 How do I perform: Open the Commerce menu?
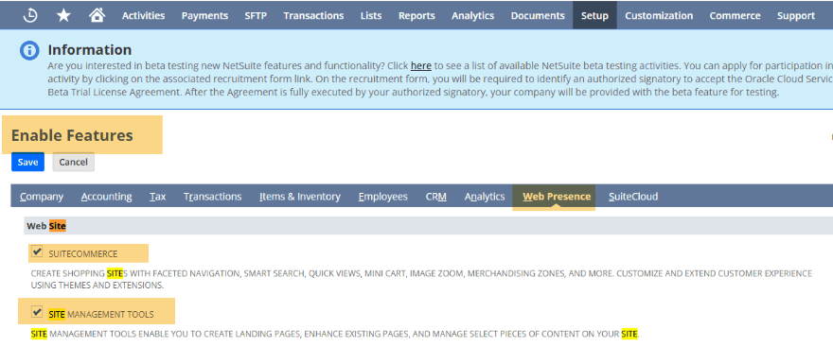pos(735,15)
